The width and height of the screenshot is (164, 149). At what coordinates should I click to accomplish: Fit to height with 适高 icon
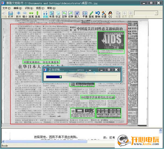37,14
